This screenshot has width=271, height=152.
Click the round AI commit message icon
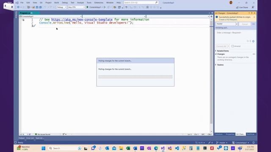tap(253, 41)
